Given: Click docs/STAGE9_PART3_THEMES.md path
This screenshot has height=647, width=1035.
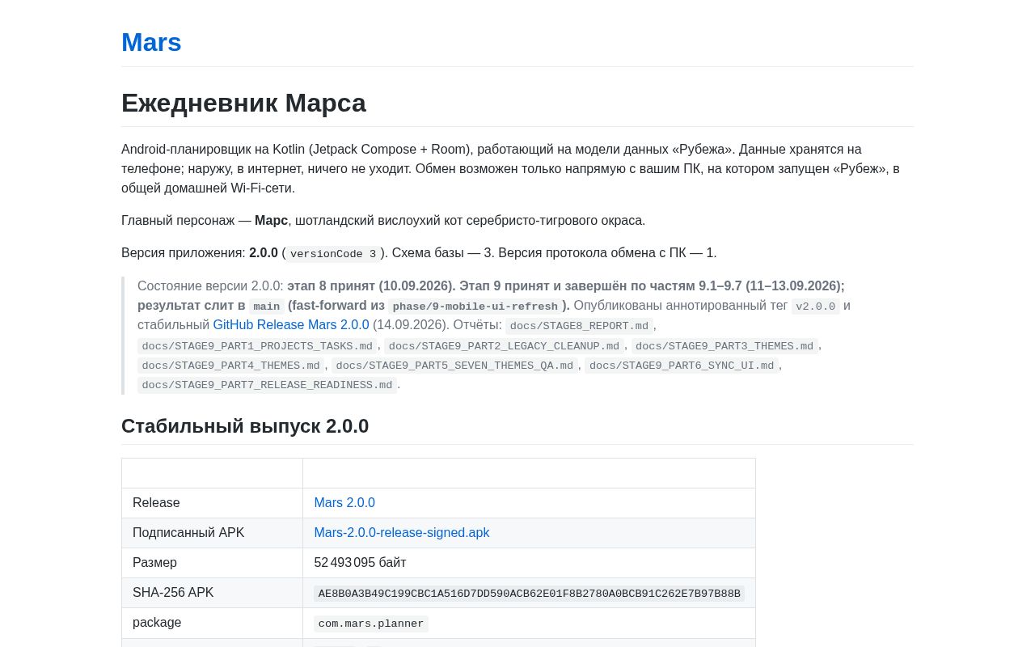Looking at the screenshot, I should (x=724, y=346).
